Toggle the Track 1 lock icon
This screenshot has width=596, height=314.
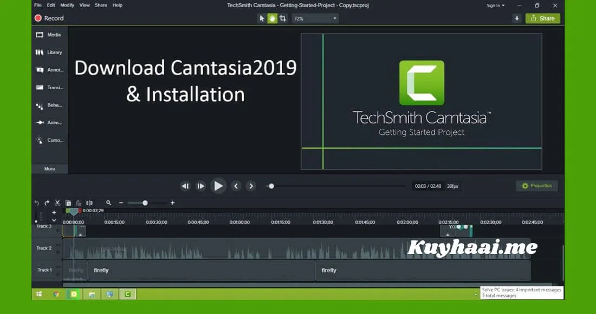pos(58,274)
